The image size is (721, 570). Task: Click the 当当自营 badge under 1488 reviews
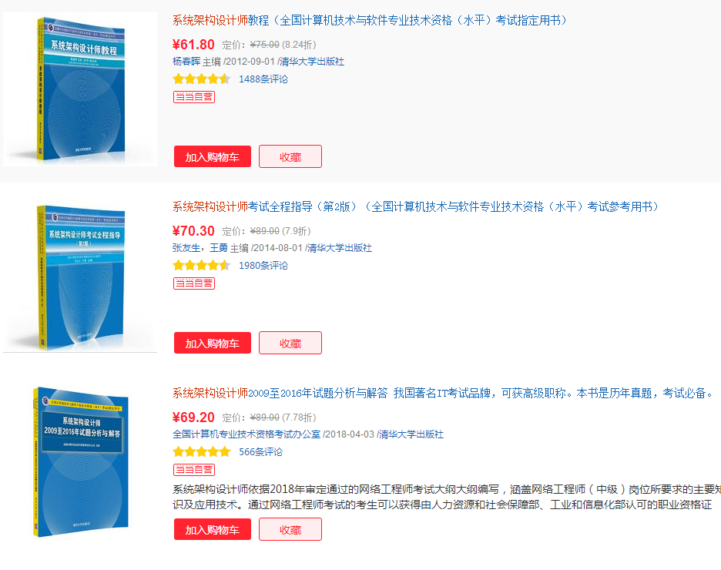click(194, 97)
